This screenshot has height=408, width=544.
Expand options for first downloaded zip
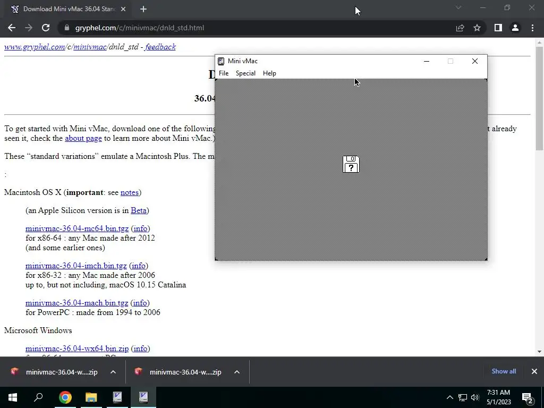[x=113, y=372]
